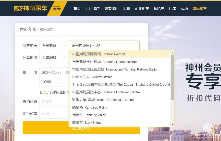Image resolution: width=221 pixels, height=141 pixels.
Task: Open the 首页 navigation item
Action: (77, 8)
